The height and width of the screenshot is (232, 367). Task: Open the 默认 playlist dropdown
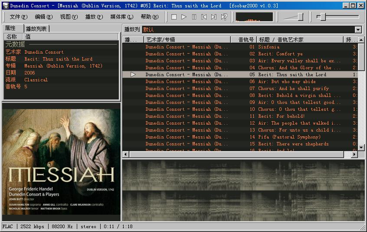(358, 30)
